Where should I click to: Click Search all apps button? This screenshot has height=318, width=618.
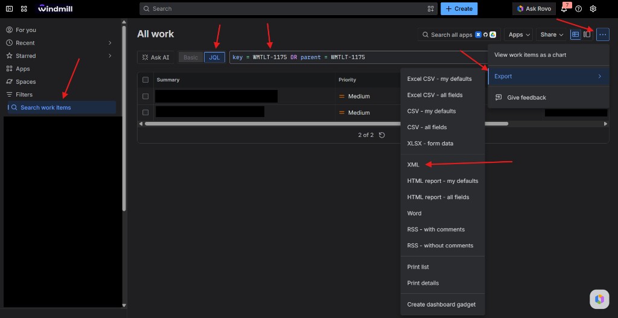coord(459,34)
